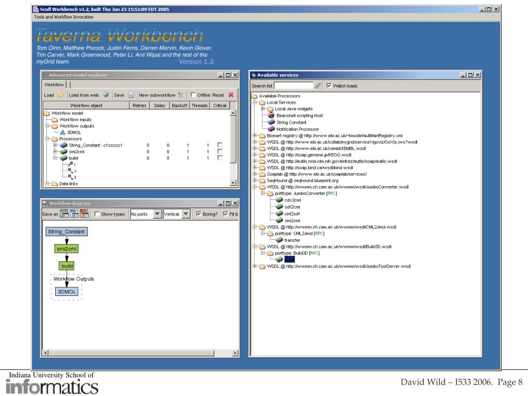This screenshot has height=396, width=528.
Task: Click the Threads column header
Action: point(200,105)
